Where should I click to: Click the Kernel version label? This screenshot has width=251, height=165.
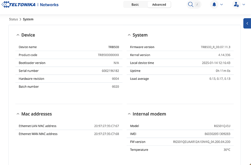(x=140, y=55)
